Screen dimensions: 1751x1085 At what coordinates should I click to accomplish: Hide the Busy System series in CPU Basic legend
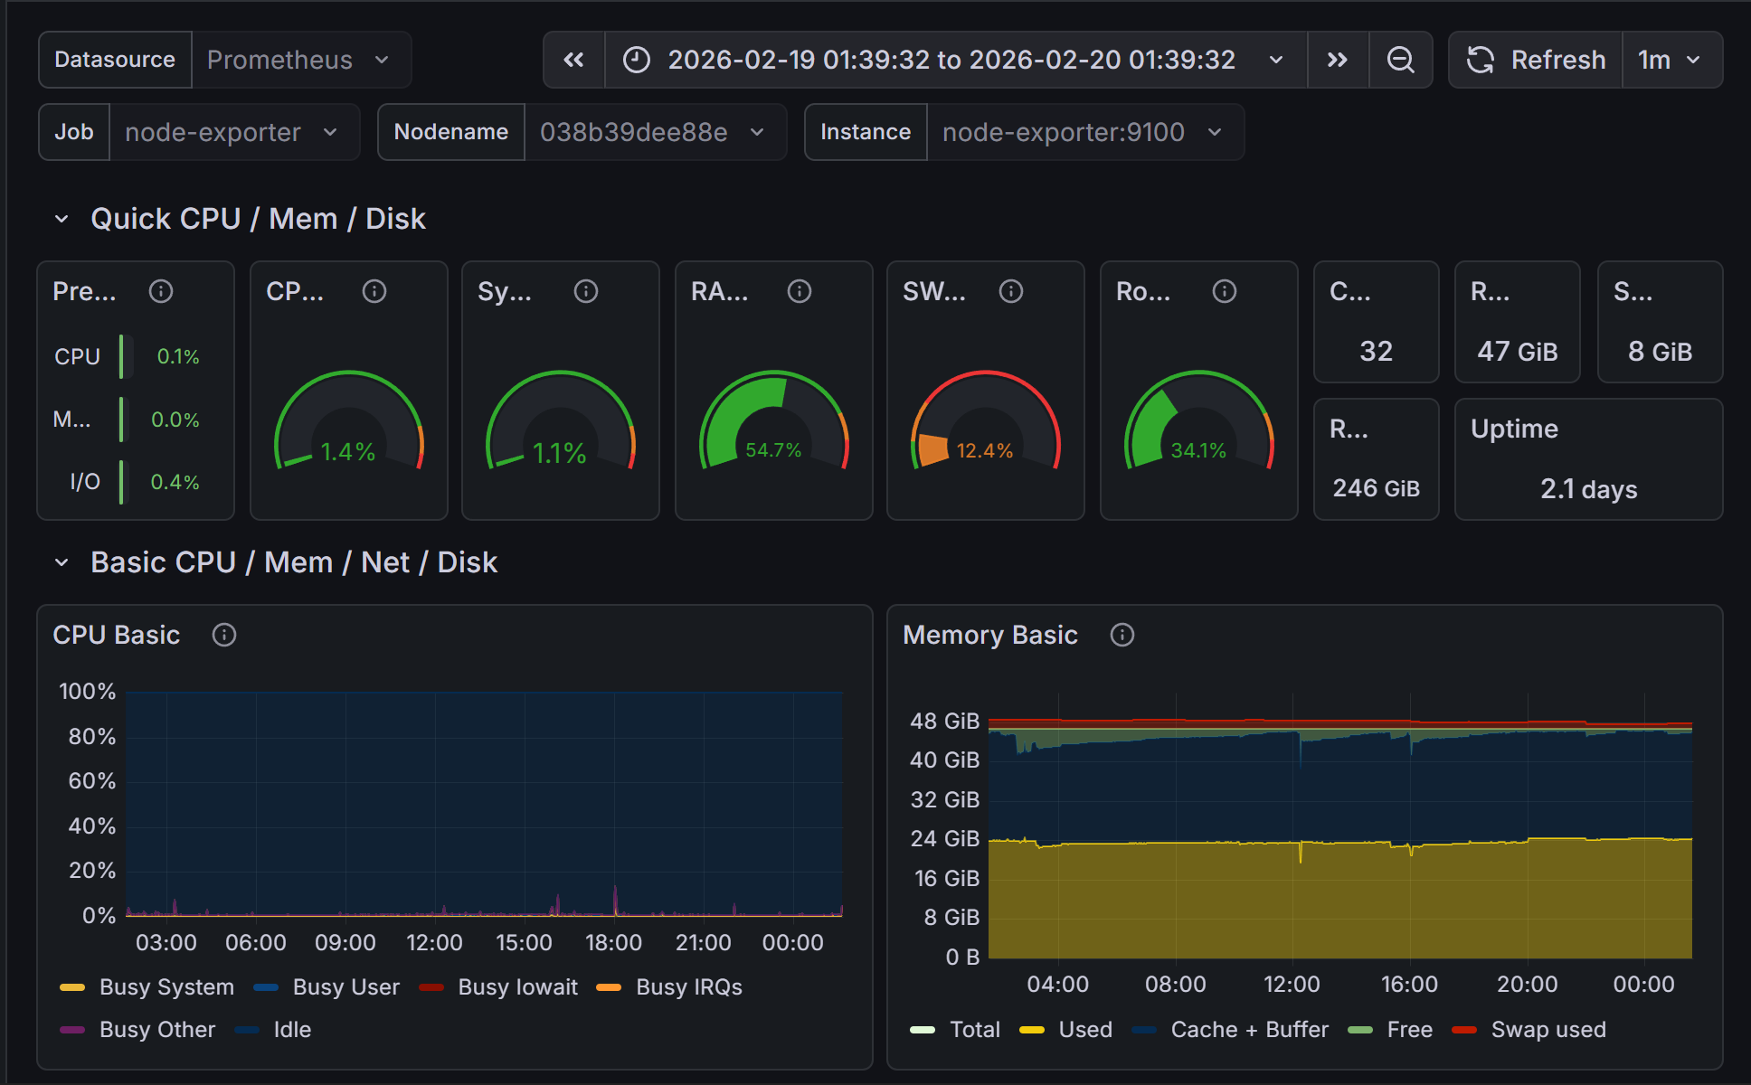(166, 986)
